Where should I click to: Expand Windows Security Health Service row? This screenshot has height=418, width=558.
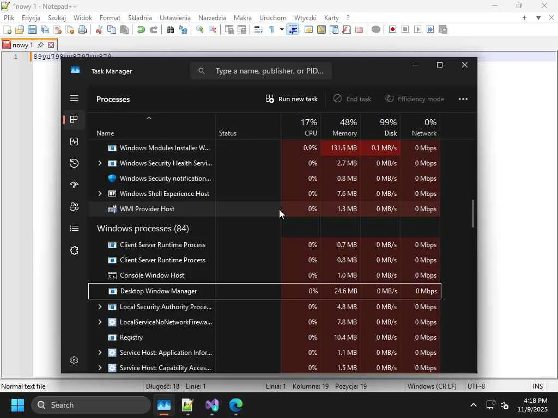pyautogui.click(x=100, y=163)
